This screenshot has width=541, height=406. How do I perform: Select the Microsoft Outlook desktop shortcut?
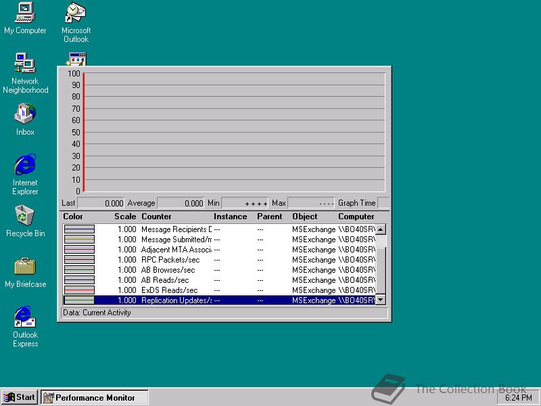click(76, 22)
